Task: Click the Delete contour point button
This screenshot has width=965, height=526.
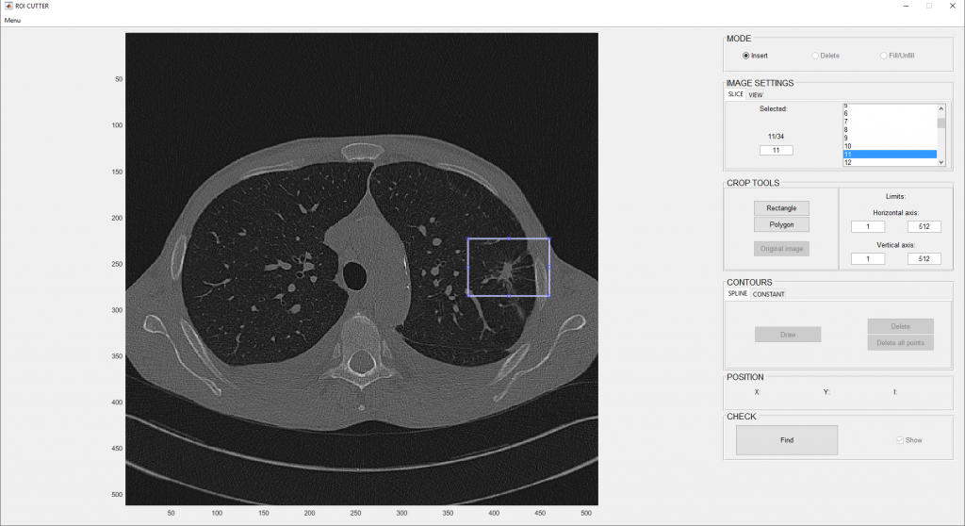Action: click(900, 326)
